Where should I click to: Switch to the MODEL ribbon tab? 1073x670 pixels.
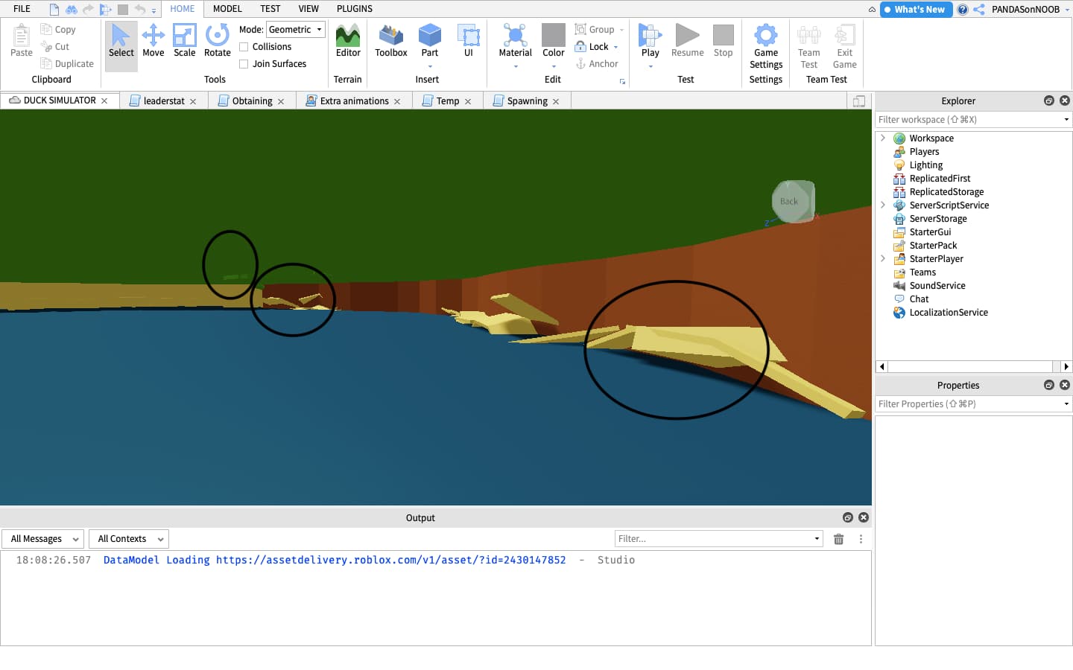[x=227, y=9]
